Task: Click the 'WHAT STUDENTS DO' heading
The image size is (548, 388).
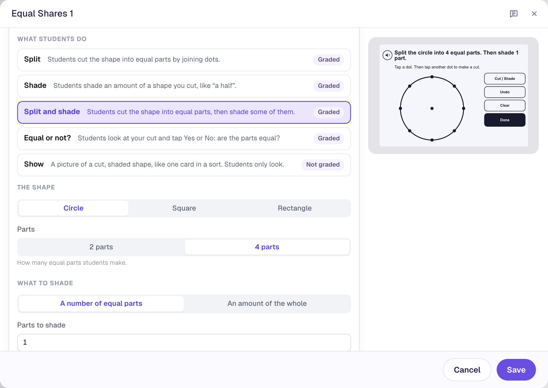Action: tap(52, 39)
